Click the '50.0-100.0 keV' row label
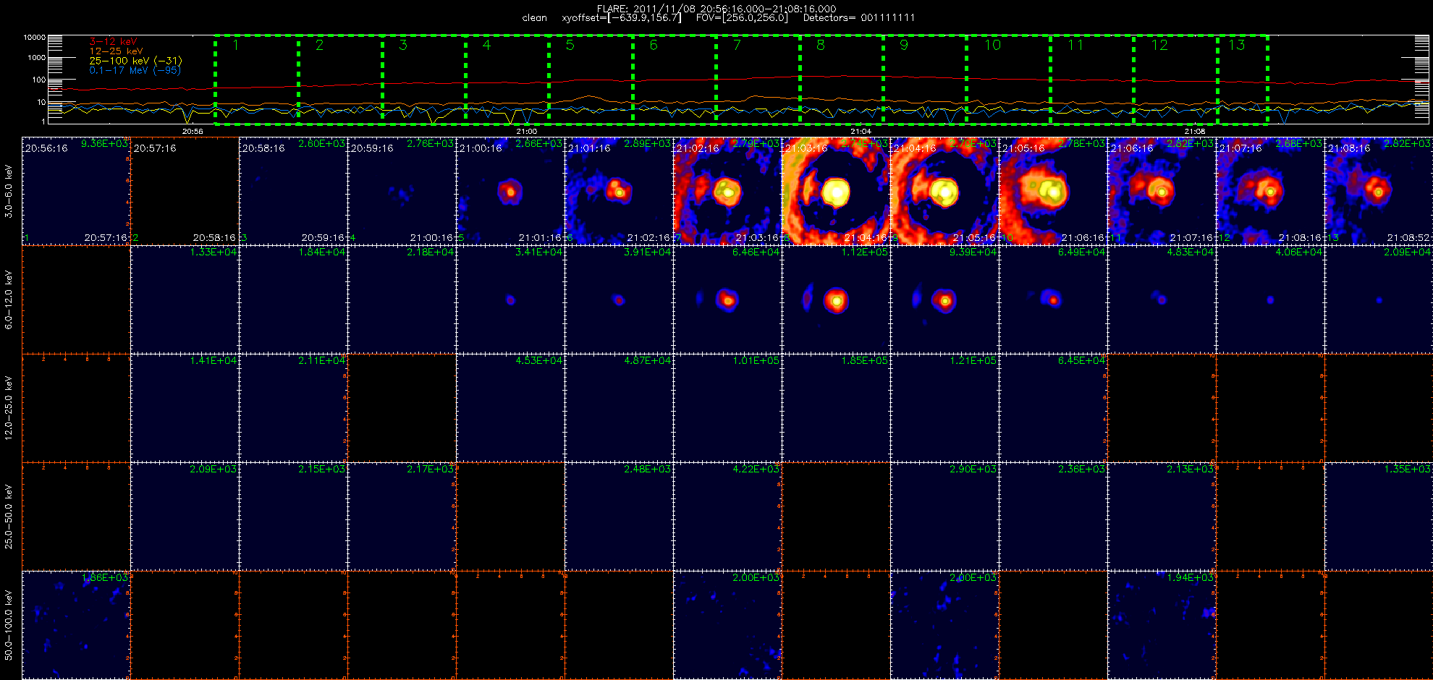Viewport: 1433px width, 680px height. point(9,625)
